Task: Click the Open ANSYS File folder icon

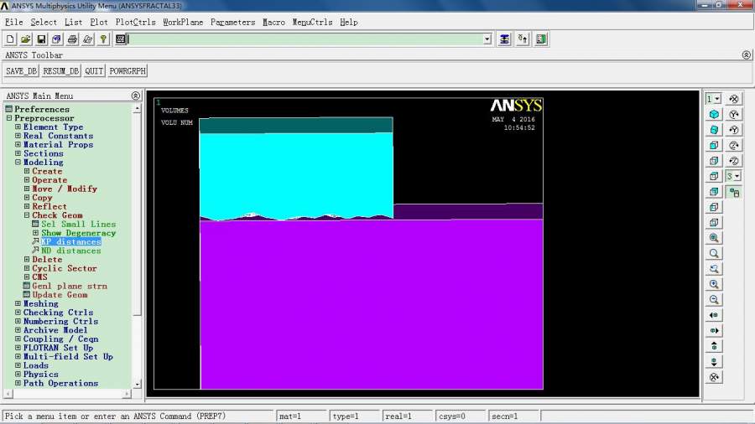Action: [x=25, y=39]
